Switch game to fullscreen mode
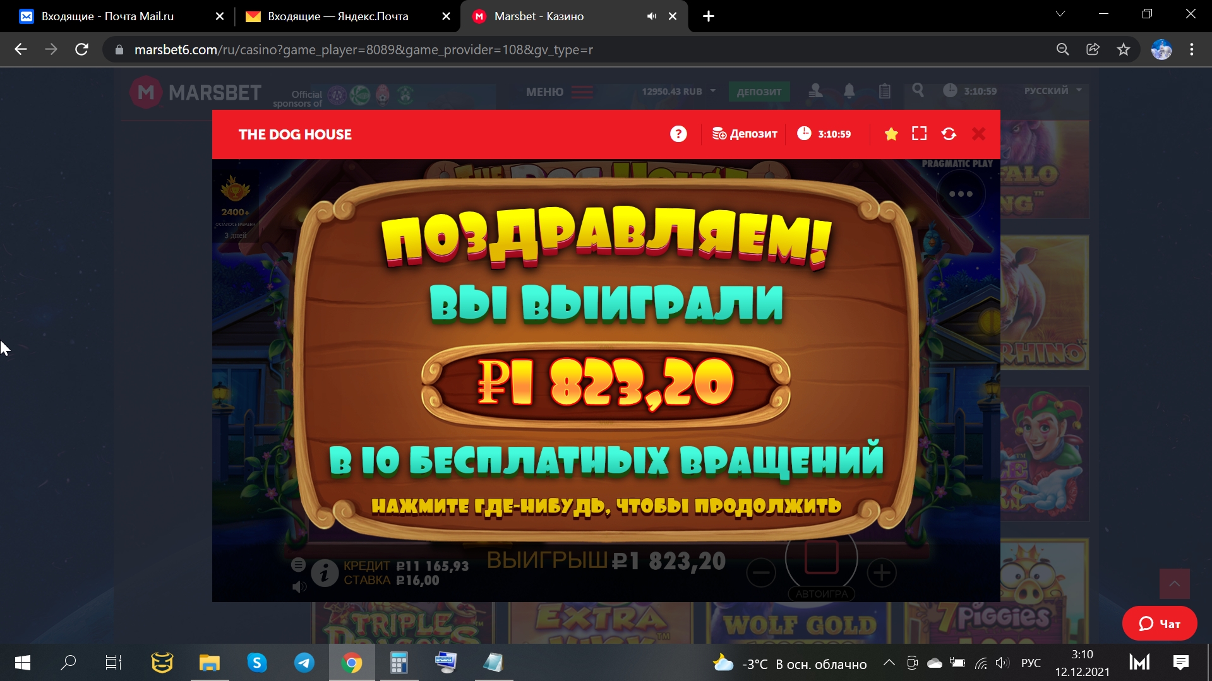This screenshot has width=1212, height=681. [x=920, y=134]
